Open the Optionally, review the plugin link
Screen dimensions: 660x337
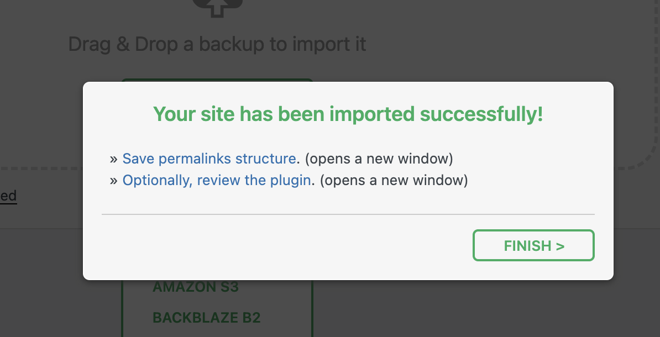click(216, 181)
